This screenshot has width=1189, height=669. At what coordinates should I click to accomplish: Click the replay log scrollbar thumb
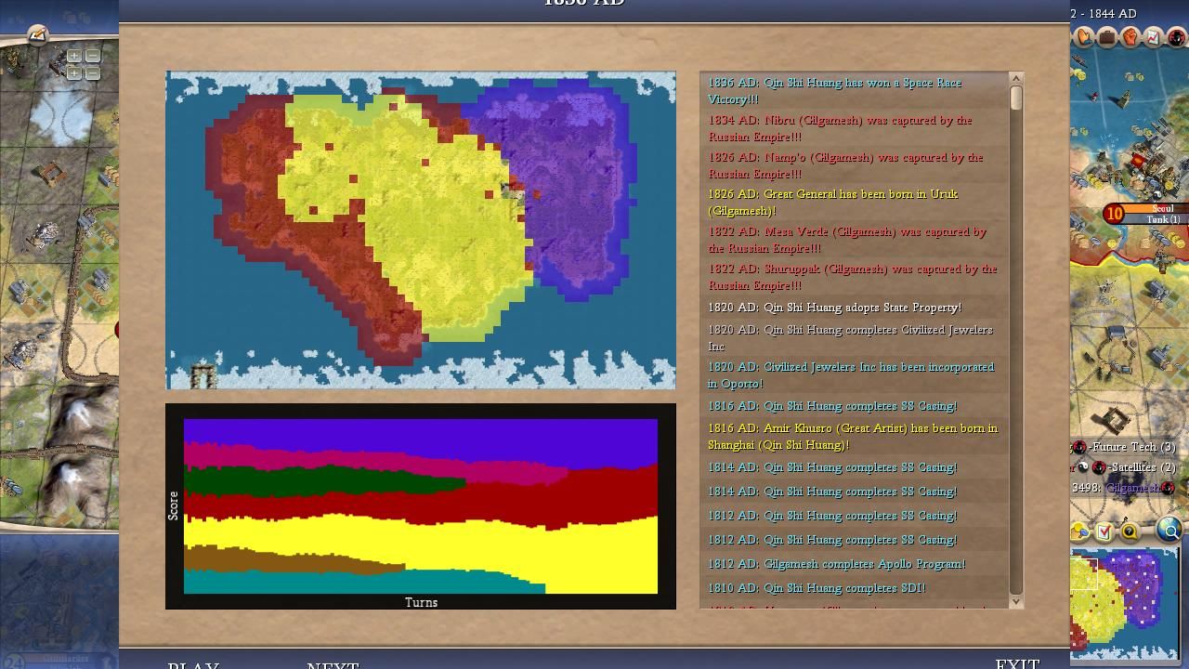pyautogui.click(x=1015, y=98)
